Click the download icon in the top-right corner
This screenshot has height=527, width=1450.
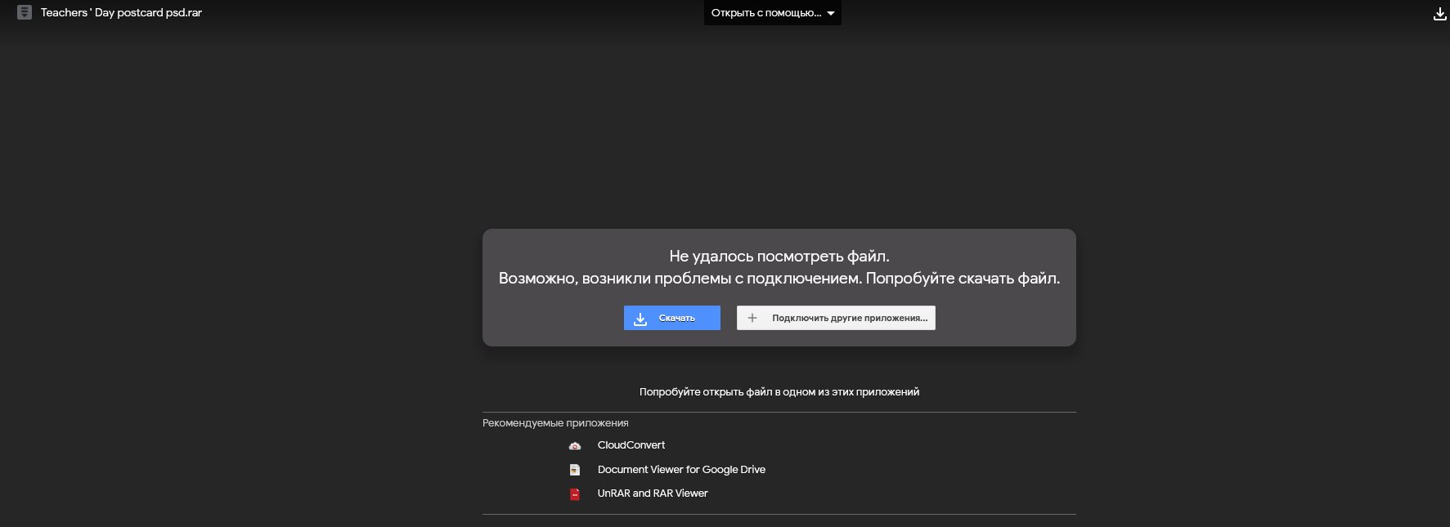click(x=1439, y=14)
